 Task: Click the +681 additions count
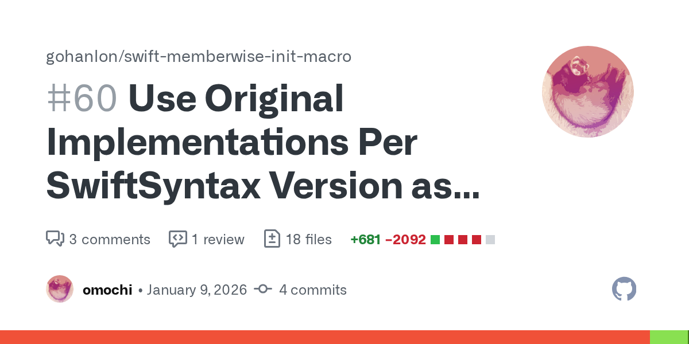[x=366, y=239]
